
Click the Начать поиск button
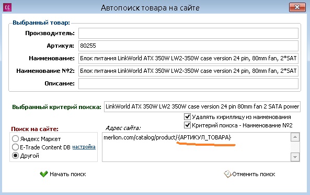click(x=63, y=174)
